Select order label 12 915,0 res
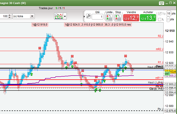177x114 pixels. pos(123,25)
